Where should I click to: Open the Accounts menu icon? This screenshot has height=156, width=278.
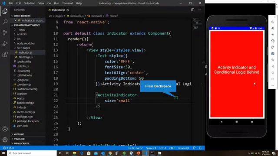tap(5, 129)
